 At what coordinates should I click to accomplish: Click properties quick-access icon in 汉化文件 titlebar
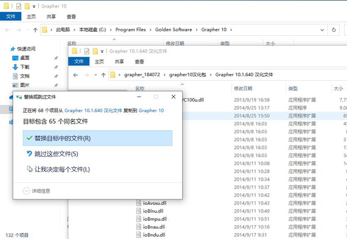[87, 51]
